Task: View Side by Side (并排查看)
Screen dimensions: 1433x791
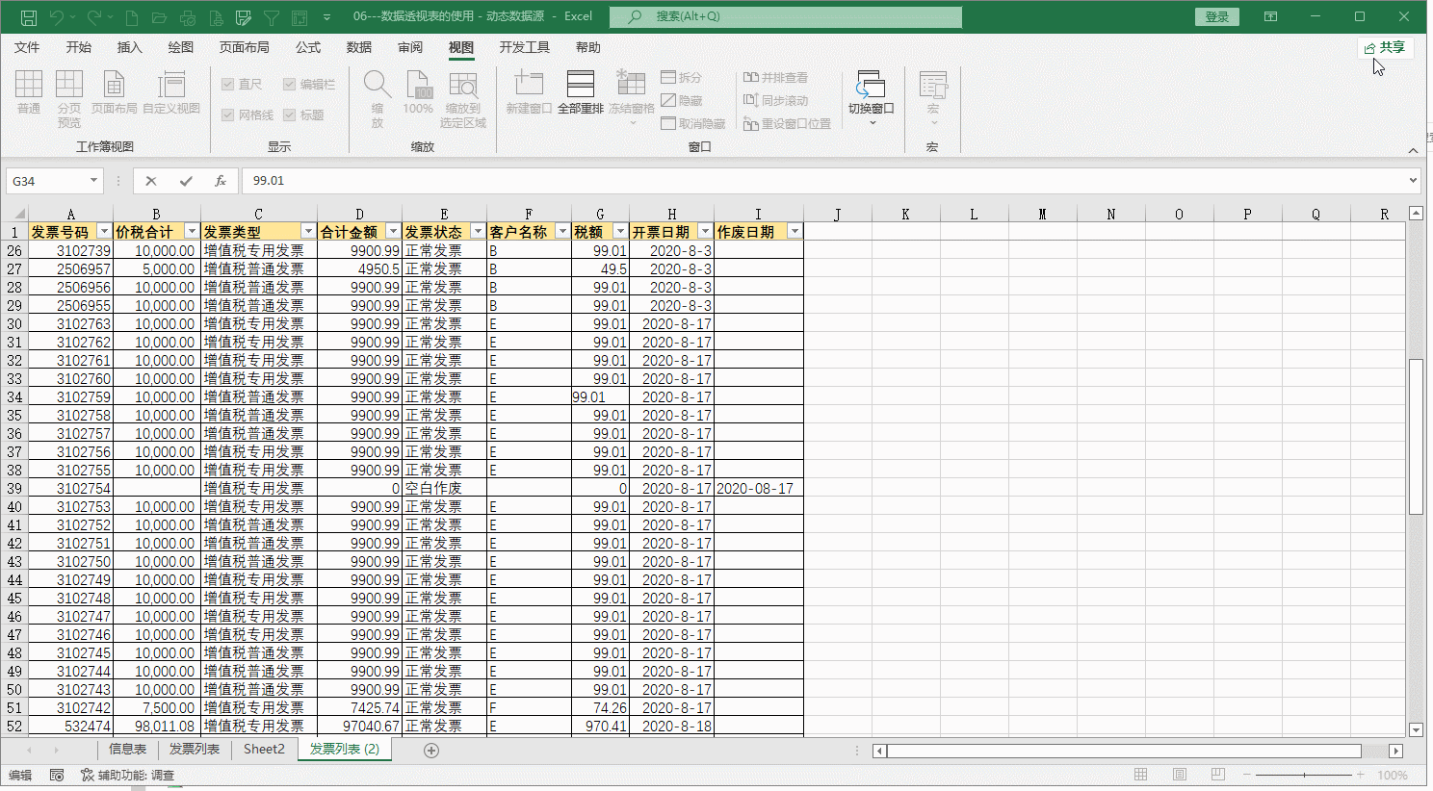Action: tap(776, 77)
